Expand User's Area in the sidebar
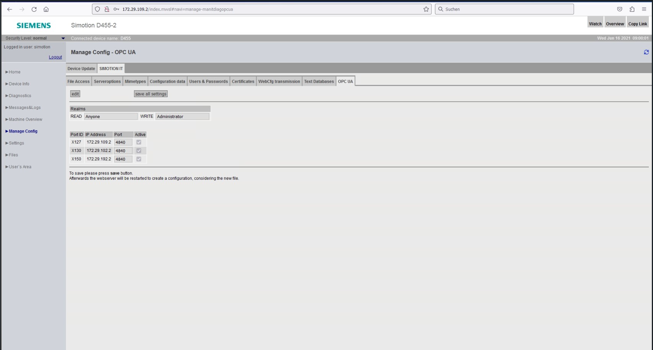The width and height of the screenshot is (653, 350). (x=18, y=166)
